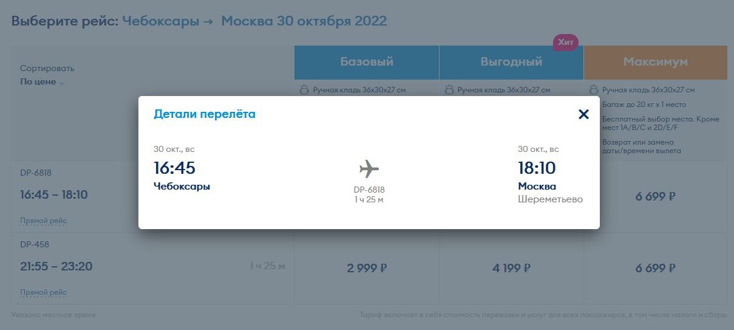The image size is (734, 330).
Task: Choose the 4 199 ₽ fare for DP-458
Action: (x=511, y=268)
